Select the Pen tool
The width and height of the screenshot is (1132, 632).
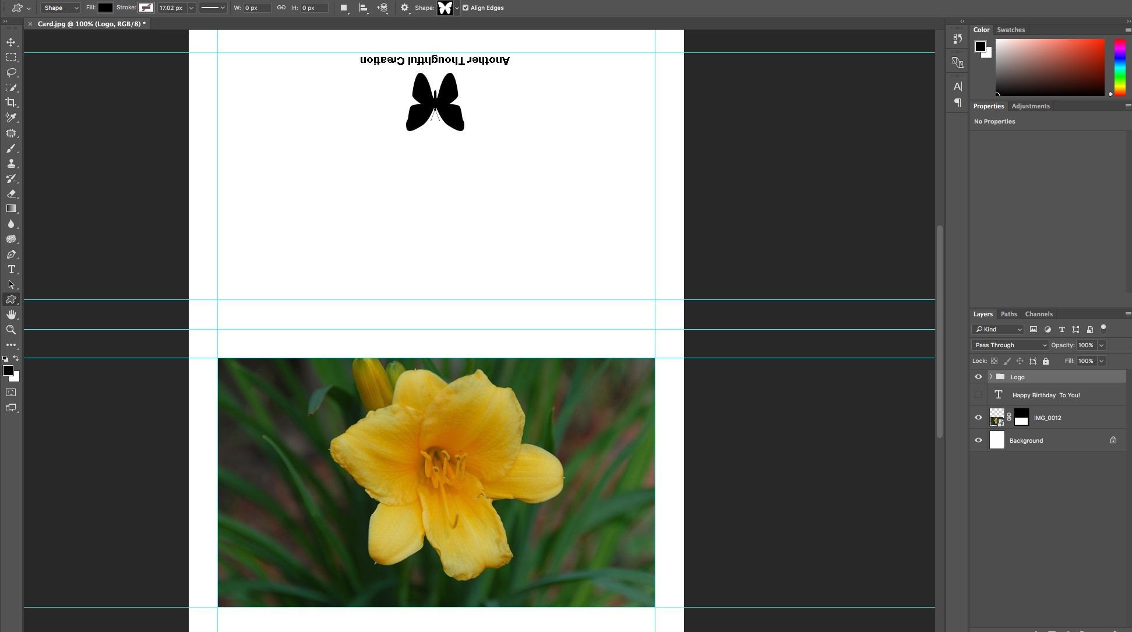[11, 254]
